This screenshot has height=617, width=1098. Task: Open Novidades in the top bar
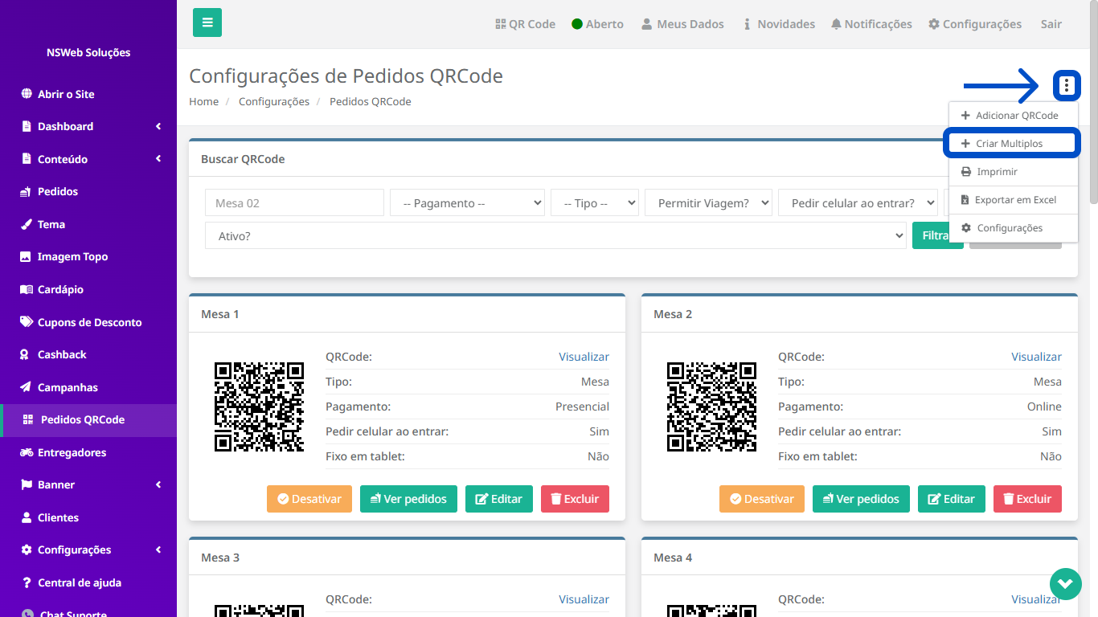[x=778, y=24]
